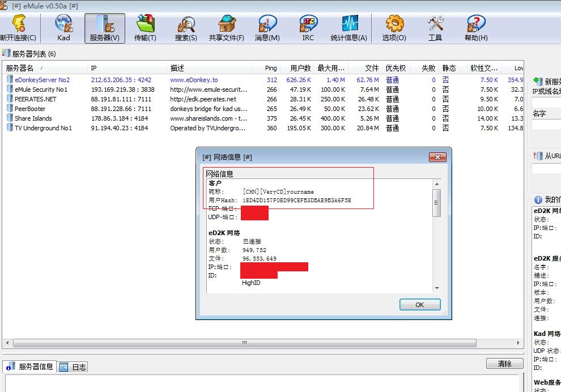
Task: Click server list horizontal scrollbar right arrow
Action: (x=518, y=343)
